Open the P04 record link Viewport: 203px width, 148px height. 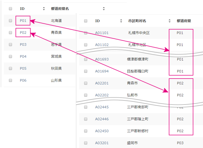[x=23, y=56]
